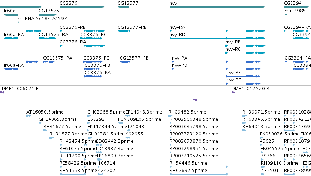Viewport: 311px width, 176px height.
Task: Select transcript CG13577-RB
Action: [x=124, y=31]
